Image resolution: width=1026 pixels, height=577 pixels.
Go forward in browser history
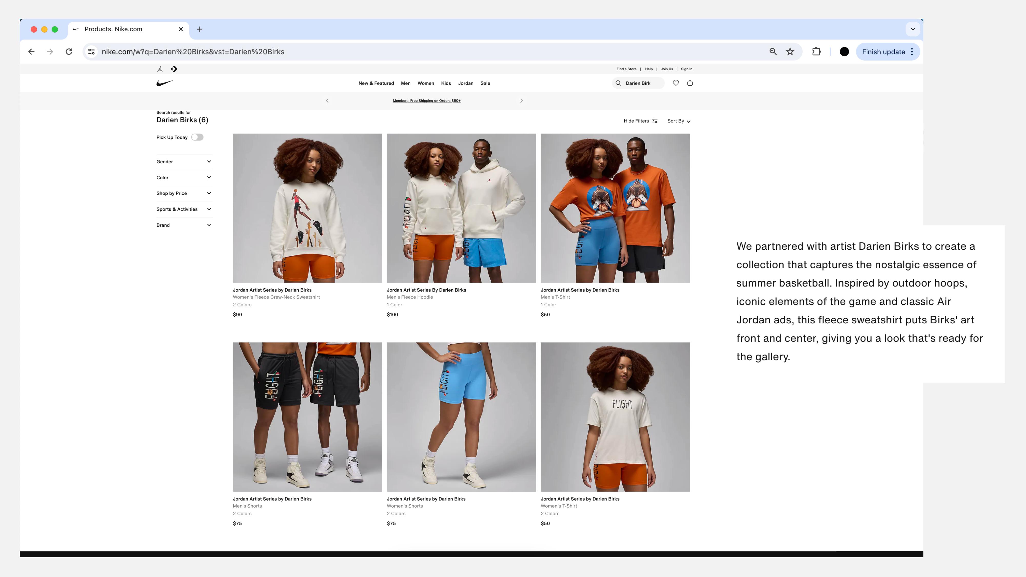pos(50,51)
